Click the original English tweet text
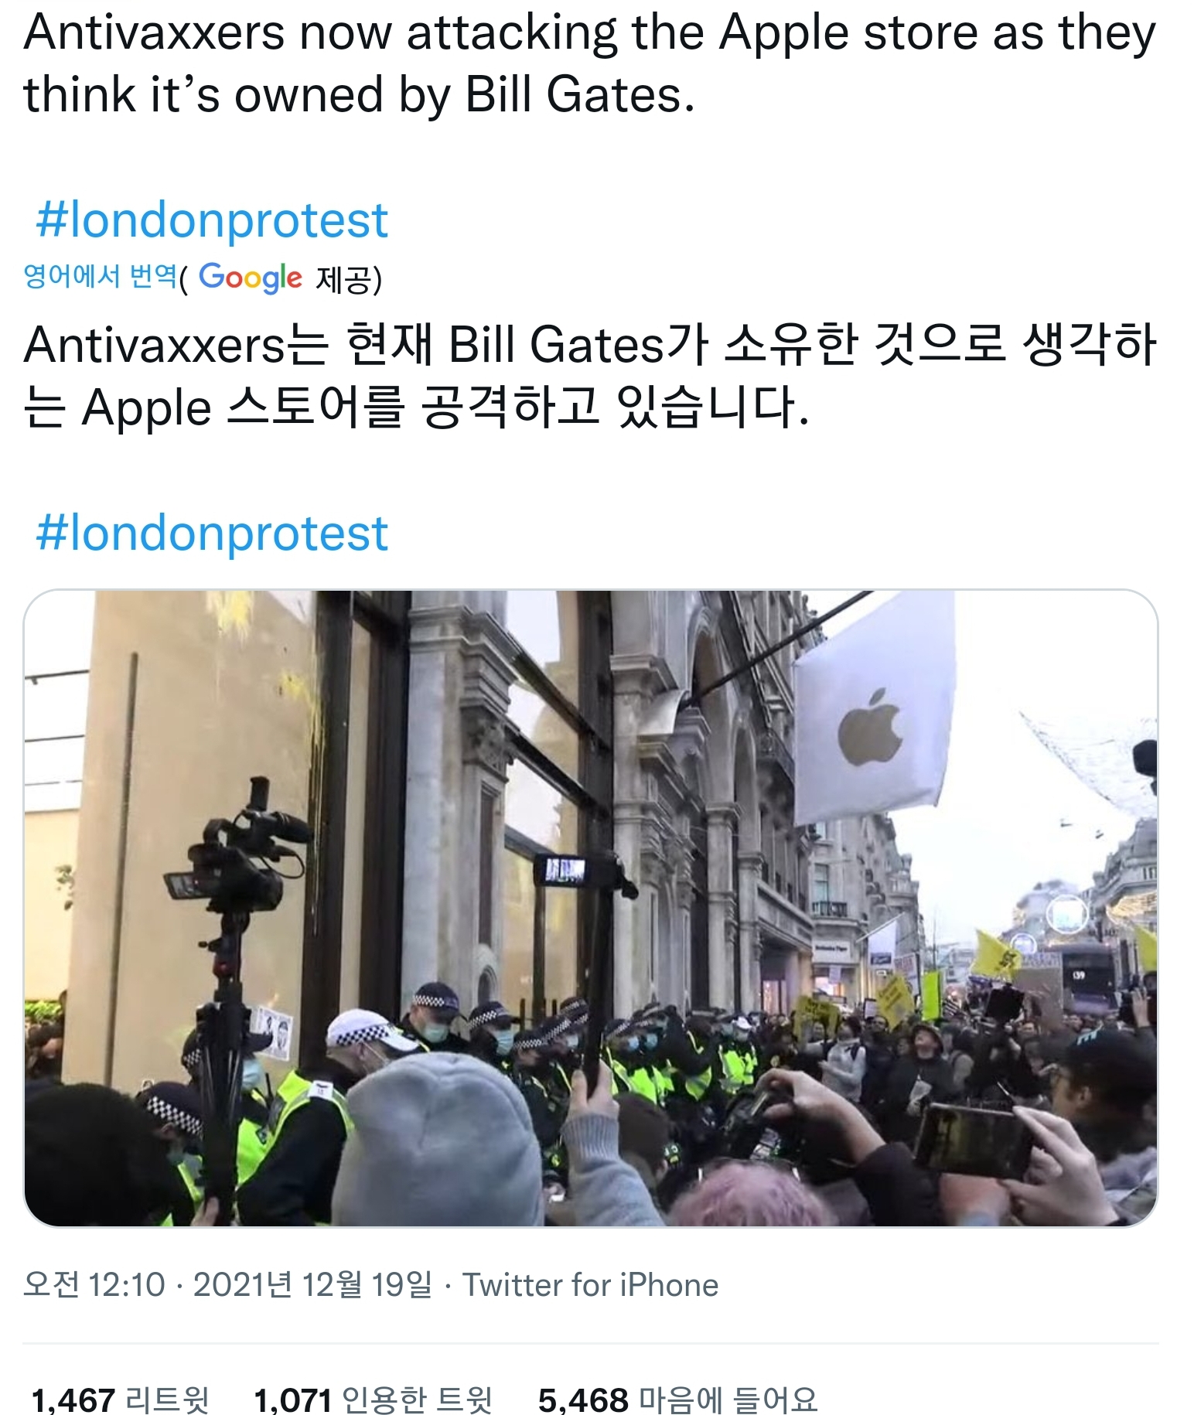 pos(589,63)
